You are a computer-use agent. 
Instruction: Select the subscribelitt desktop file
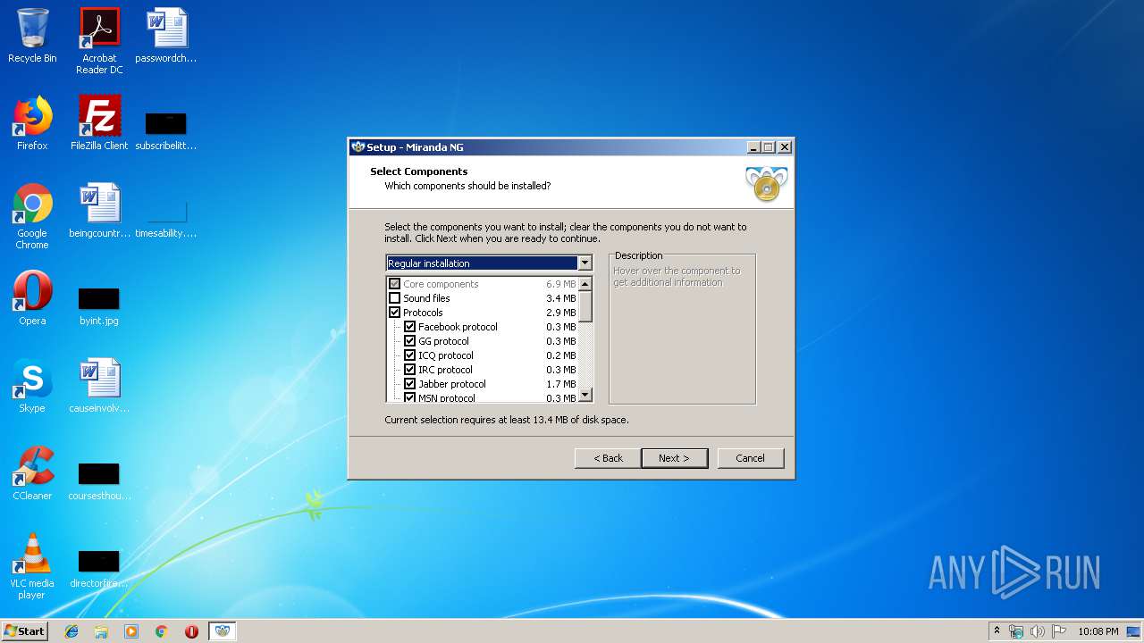[x=166, y=129]
